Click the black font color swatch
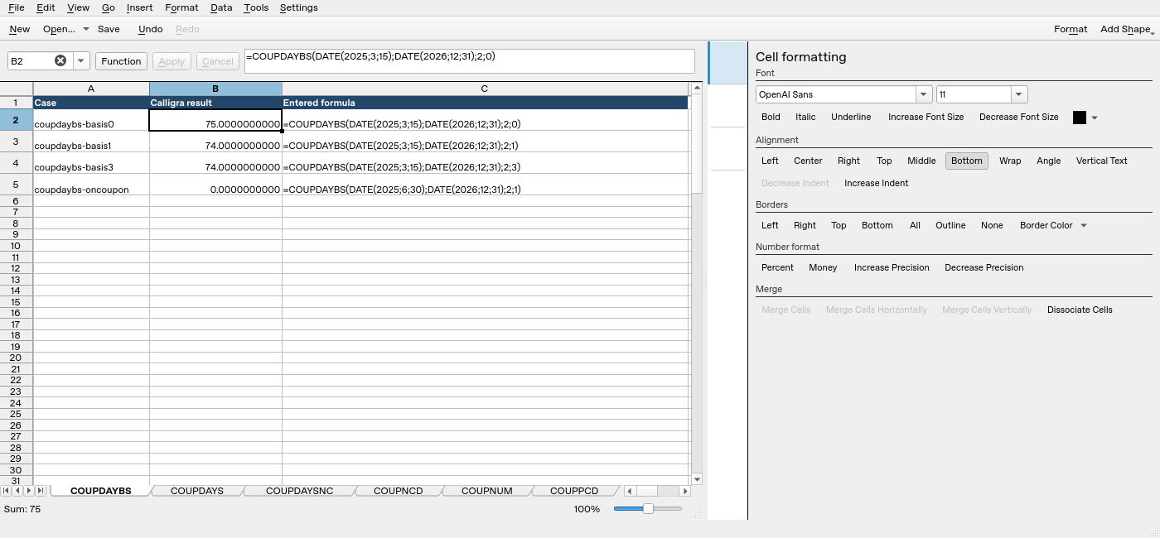 pos(1080,118)
